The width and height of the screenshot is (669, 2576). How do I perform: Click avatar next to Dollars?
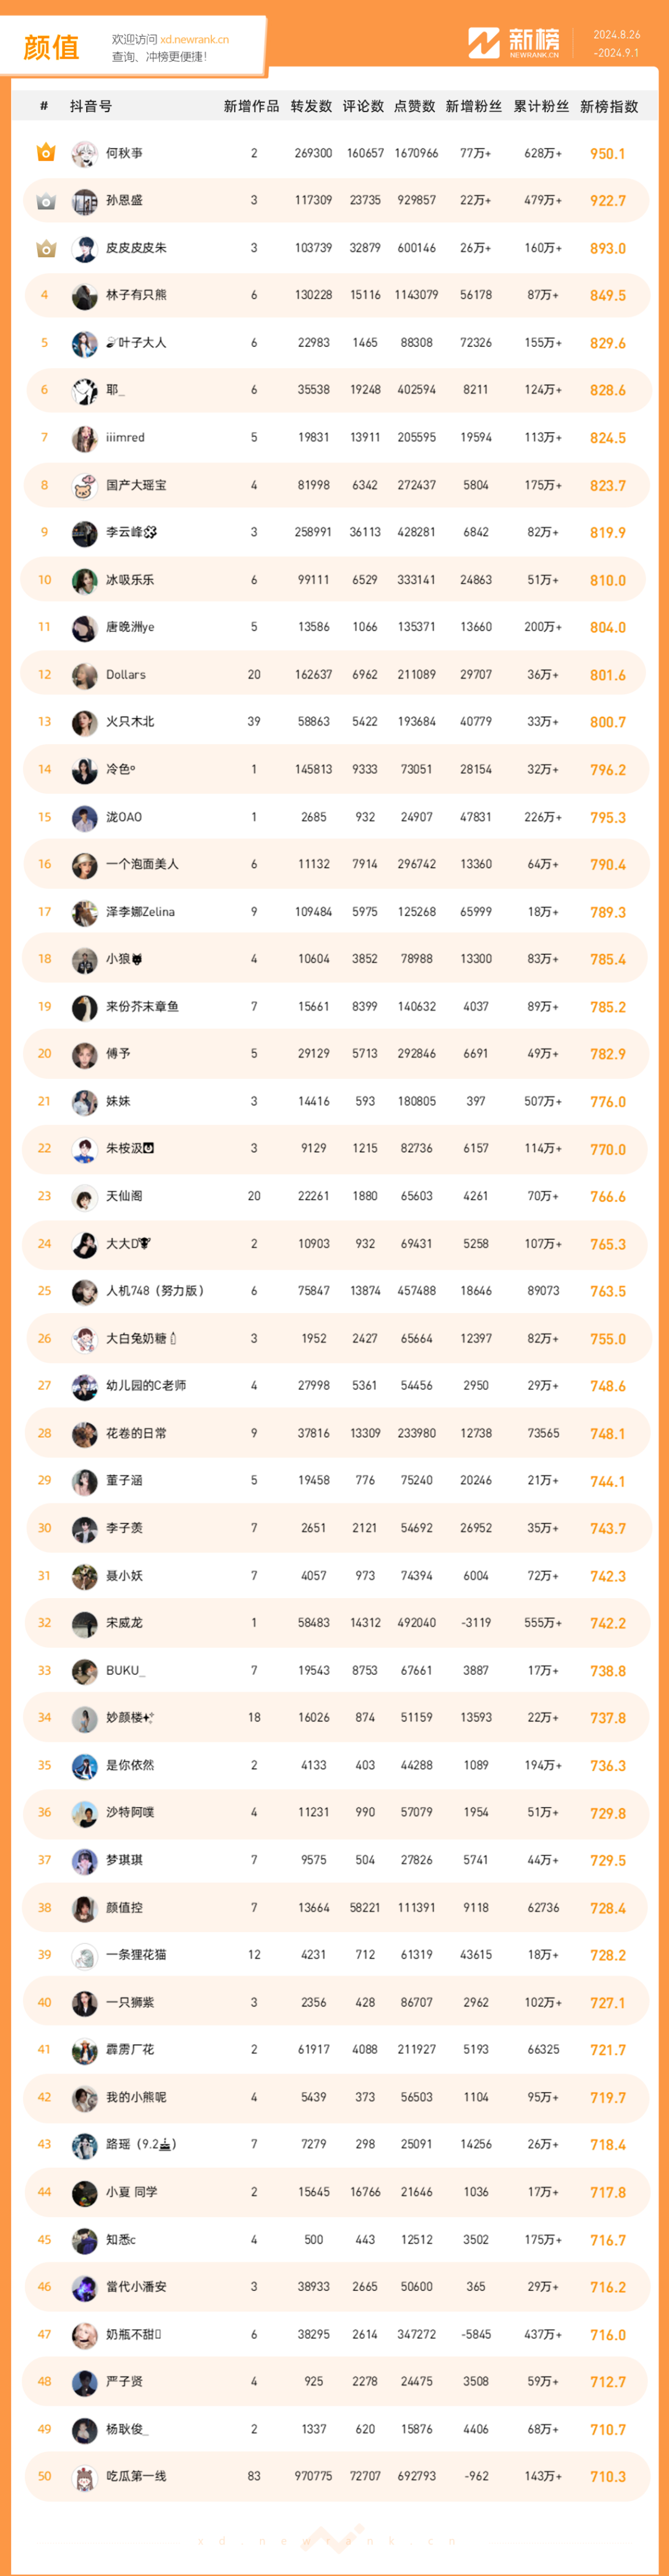coord(84,675)
